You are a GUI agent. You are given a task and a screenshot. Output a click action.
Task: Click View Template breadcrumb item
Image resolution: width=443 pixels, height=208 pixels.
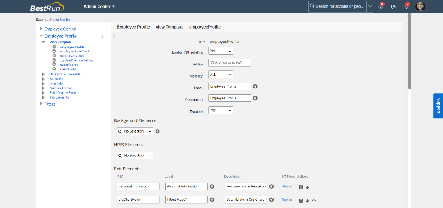click(x=169, y=27)
